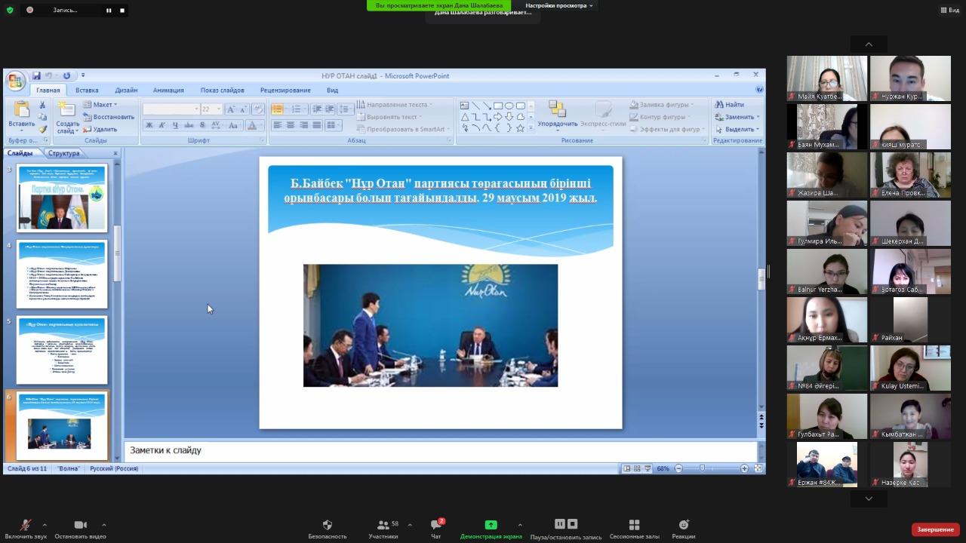Open the Чат chat icon
The height and width of the screenshot is (543, 966).
(x=435, y=526)
